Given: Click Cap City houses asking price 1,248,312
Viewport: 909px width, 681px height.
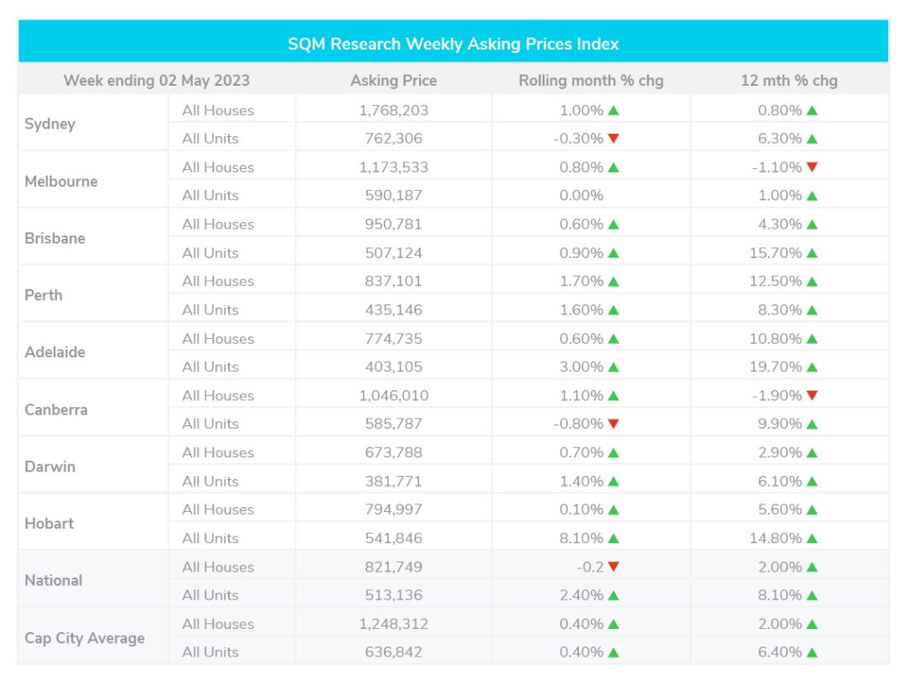Looking at the screenshot, I should [394, 624].
